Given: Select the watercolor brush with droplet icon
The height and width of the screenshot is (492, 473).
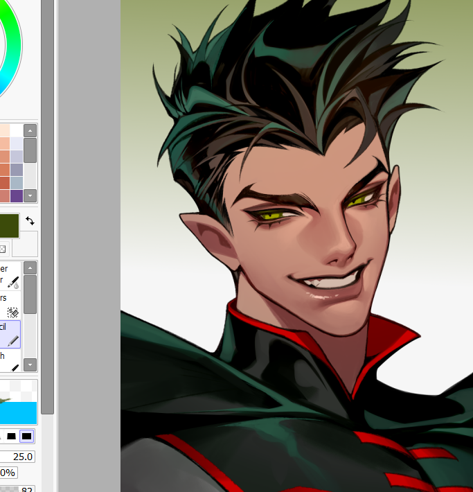Looking at the screenshot, I should [10, 276].
